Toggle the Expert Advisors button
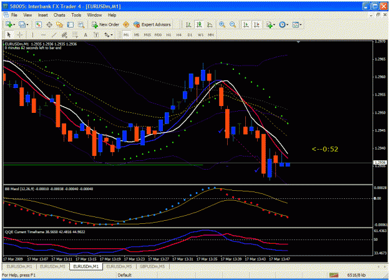Image resolution: width=390 pixels, height=280 pixels. 152,24
